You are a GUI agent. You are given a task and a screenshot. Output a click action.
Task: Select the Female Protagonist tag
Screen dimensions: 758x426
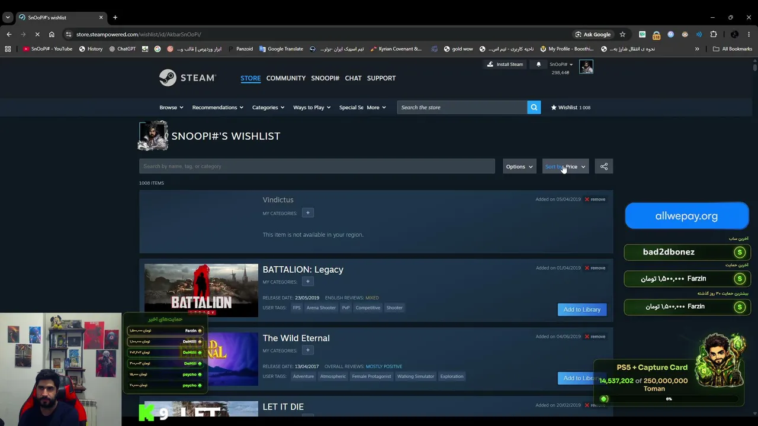[x=371, y=376]
